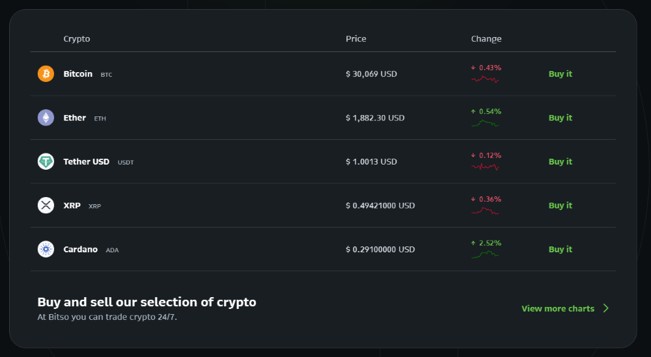Viewport: 651px width, 357px height.
Task: Click the orange Bitcoin logo icon
Action: click(x=46, y=73)
